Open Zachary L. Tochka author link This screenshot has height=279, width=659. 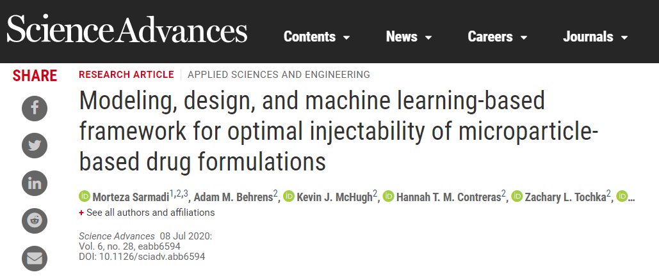pyautogui.click(x=565, y=197)
